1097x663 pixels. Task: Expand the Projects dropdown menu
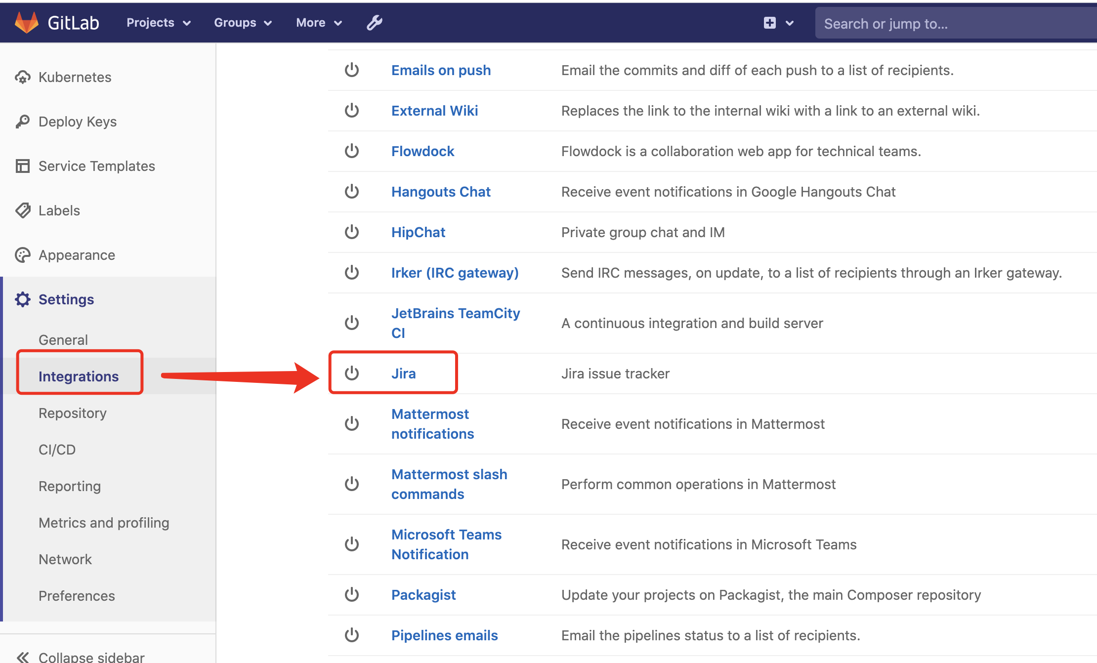point(159,23)
